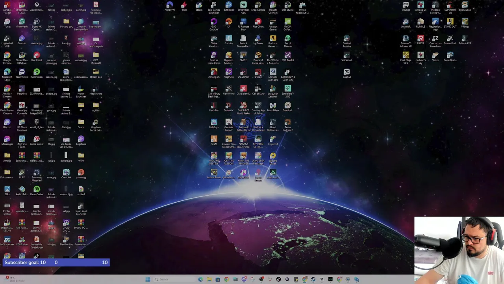Screen dimensions: 504x284
Task: Open the Deadlock game shortcut
Action: coord(288,107)
